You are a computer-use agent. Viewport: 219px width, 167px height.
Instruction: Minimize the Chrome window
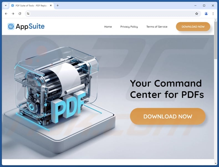(195, 6)
